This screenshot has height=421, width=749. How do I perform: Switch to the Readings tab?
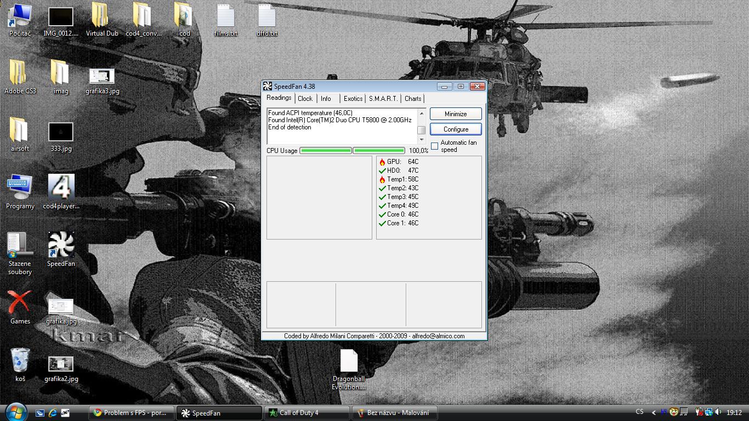[x=279, y=98]
